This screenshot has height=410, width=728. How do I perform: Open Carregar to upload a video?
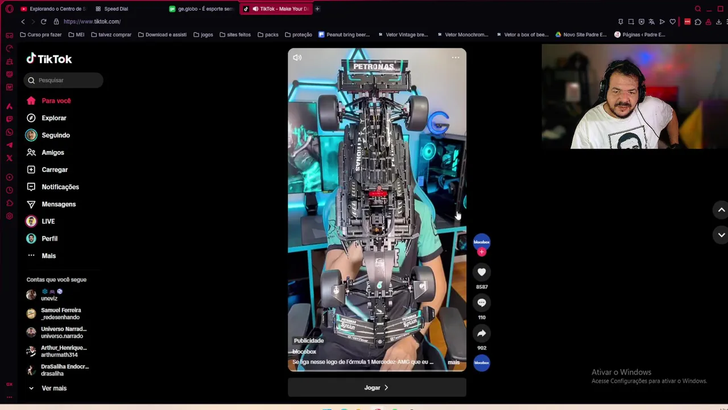click(x=47, y=170)
